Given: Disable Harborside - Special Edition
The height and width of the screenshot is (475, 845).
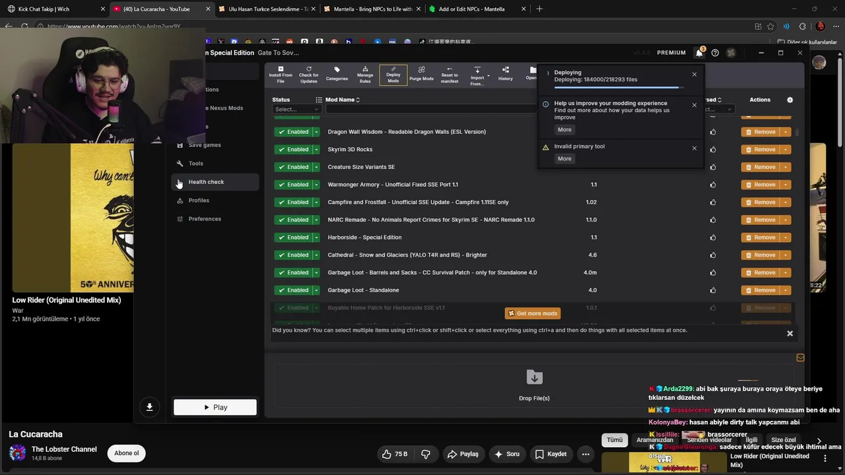Looking at the screenshot, I should click(293, 237).
